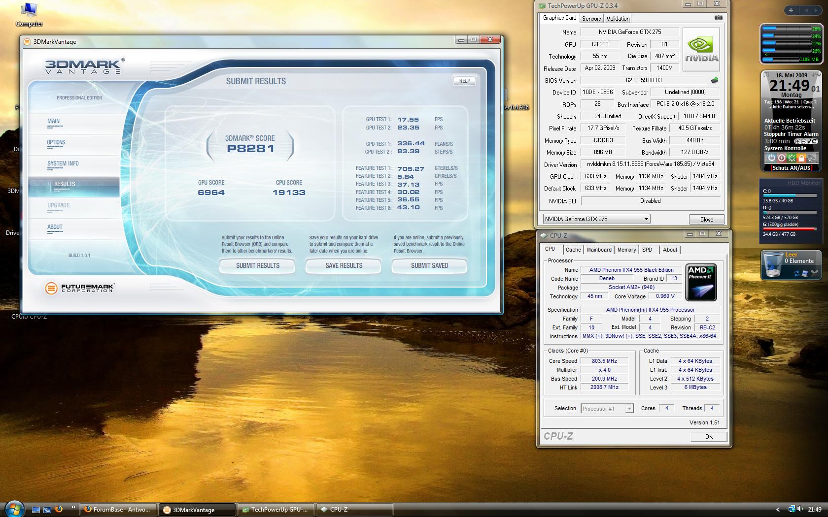Click the Close button in GPU-Z
828x517 pixels.
pyautogui.click(x=706, y=220)
